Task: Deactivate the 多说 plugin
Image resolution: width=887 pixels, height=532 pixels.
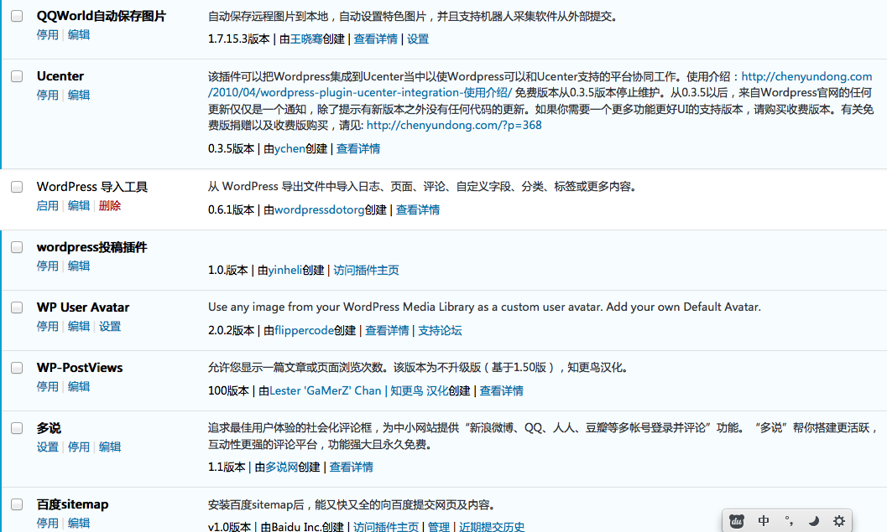Action: tap(79, 447)
